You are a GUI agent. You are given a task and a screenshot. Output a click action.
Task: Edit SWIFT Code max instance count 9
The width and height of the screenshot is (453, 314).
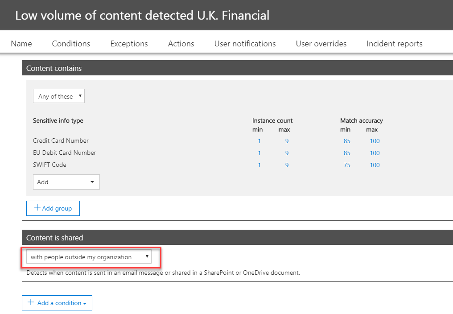click(x=287, y=165)
